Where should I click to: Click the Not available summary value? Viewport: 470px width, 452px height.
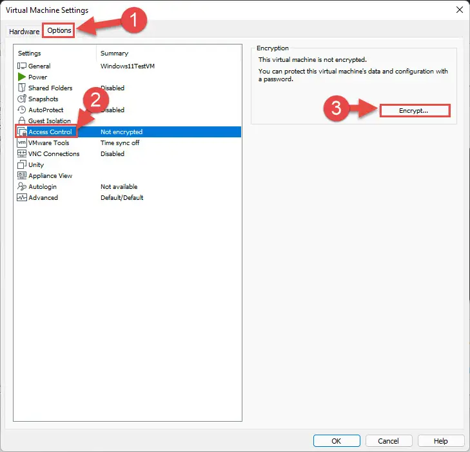point(119,187)
